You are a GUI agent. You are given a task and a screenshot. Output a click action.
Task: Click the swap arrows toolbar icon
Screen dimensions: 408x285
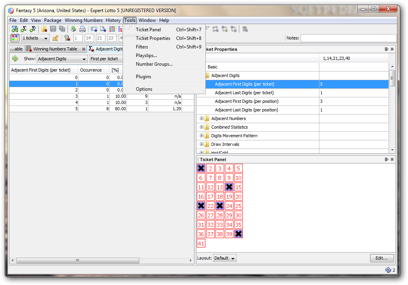(x=215, y=29)
